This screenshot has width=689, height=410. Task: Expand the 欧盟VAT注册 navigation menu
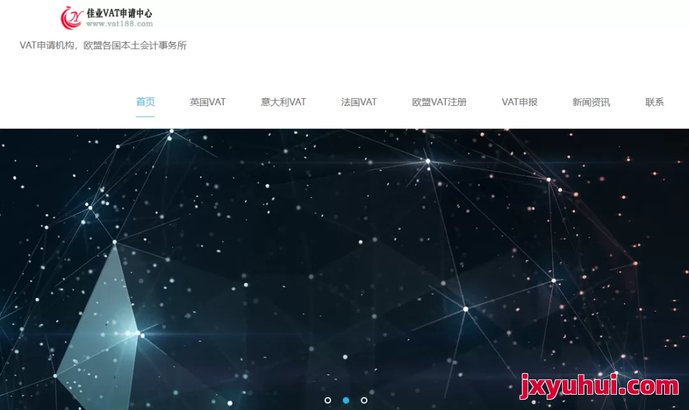coord(439,102)
